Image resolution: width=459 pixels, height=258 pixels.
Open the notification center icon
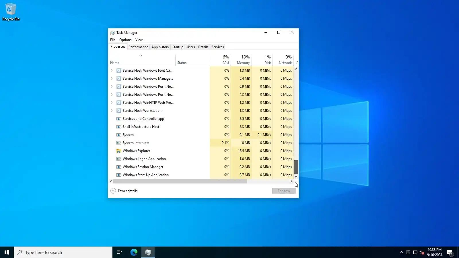pos(450,252)
